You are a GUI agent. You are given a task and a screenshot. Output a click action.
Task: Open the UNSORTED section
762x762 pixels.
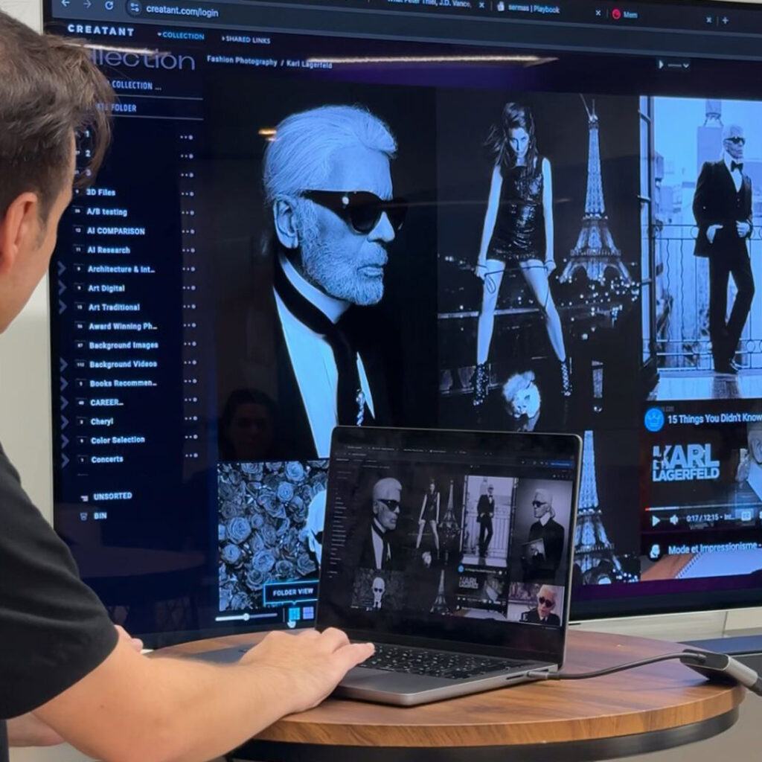click(x=112, y=496)
